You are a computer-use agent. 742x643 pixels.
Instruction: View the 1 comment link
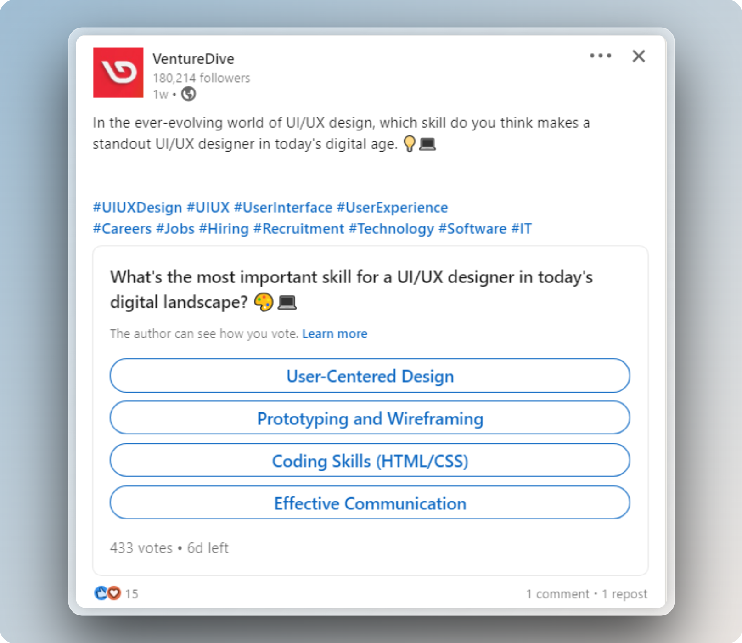557,594
